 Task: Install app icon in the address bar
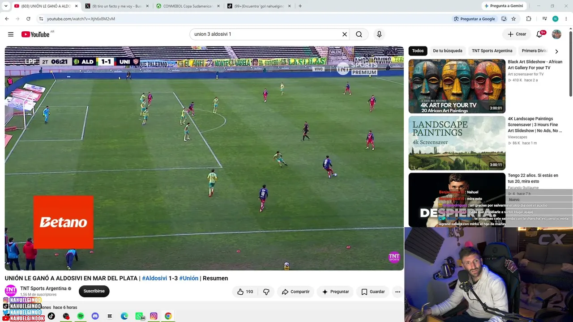[504, 19]
